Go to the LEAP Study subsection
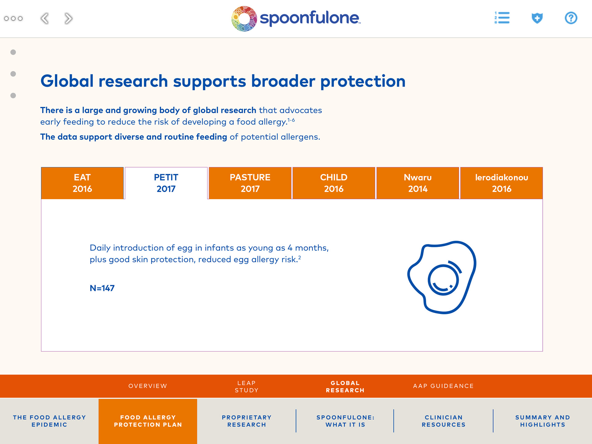The width and height of the screenshot is (592, 444). coord(246,386)
